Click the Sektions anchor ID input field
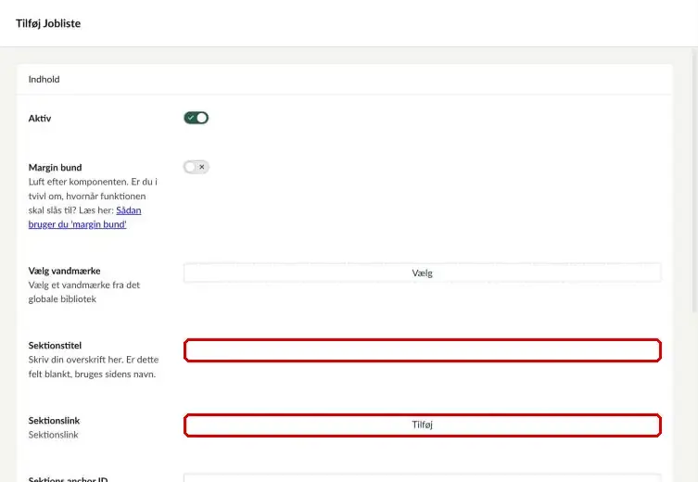 click(x=422, y=478)
